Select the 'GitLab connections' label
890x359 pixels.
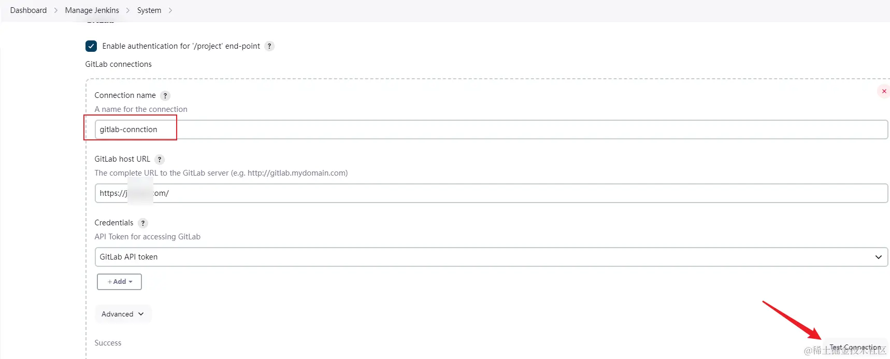pos(119,64)
